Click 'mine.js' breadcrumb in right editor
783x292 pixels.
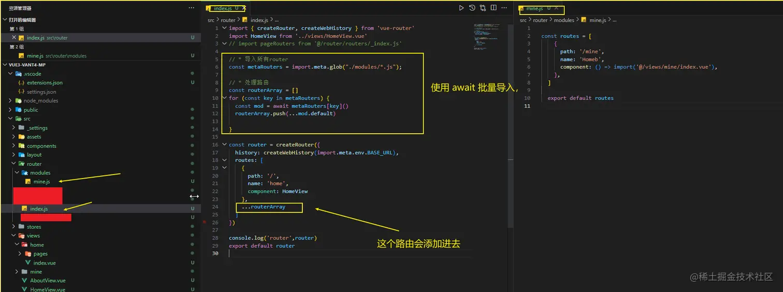tap(598, 20)
